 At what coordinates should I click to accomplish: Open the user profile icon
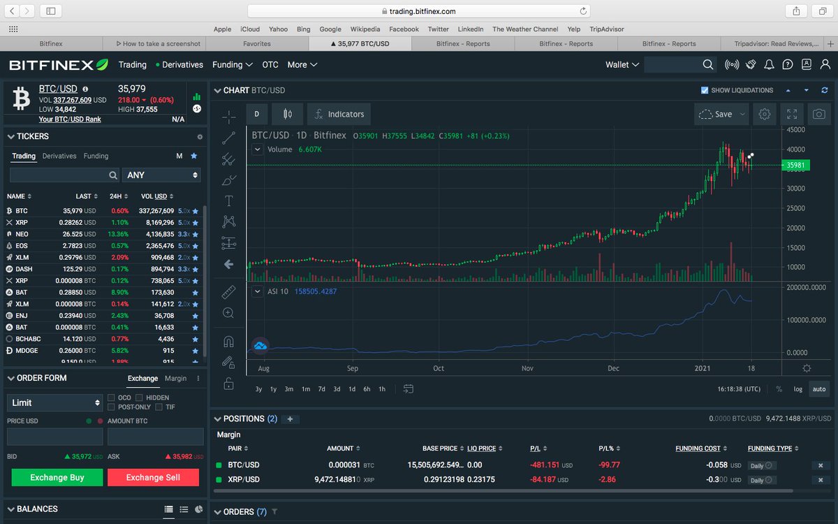(824, 64)
